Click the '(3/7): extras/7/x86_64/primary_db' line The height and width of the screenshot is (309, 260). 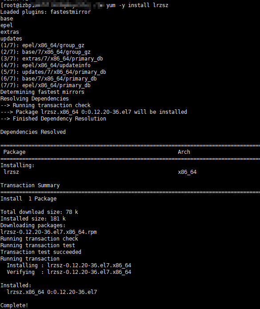(52, 59)
